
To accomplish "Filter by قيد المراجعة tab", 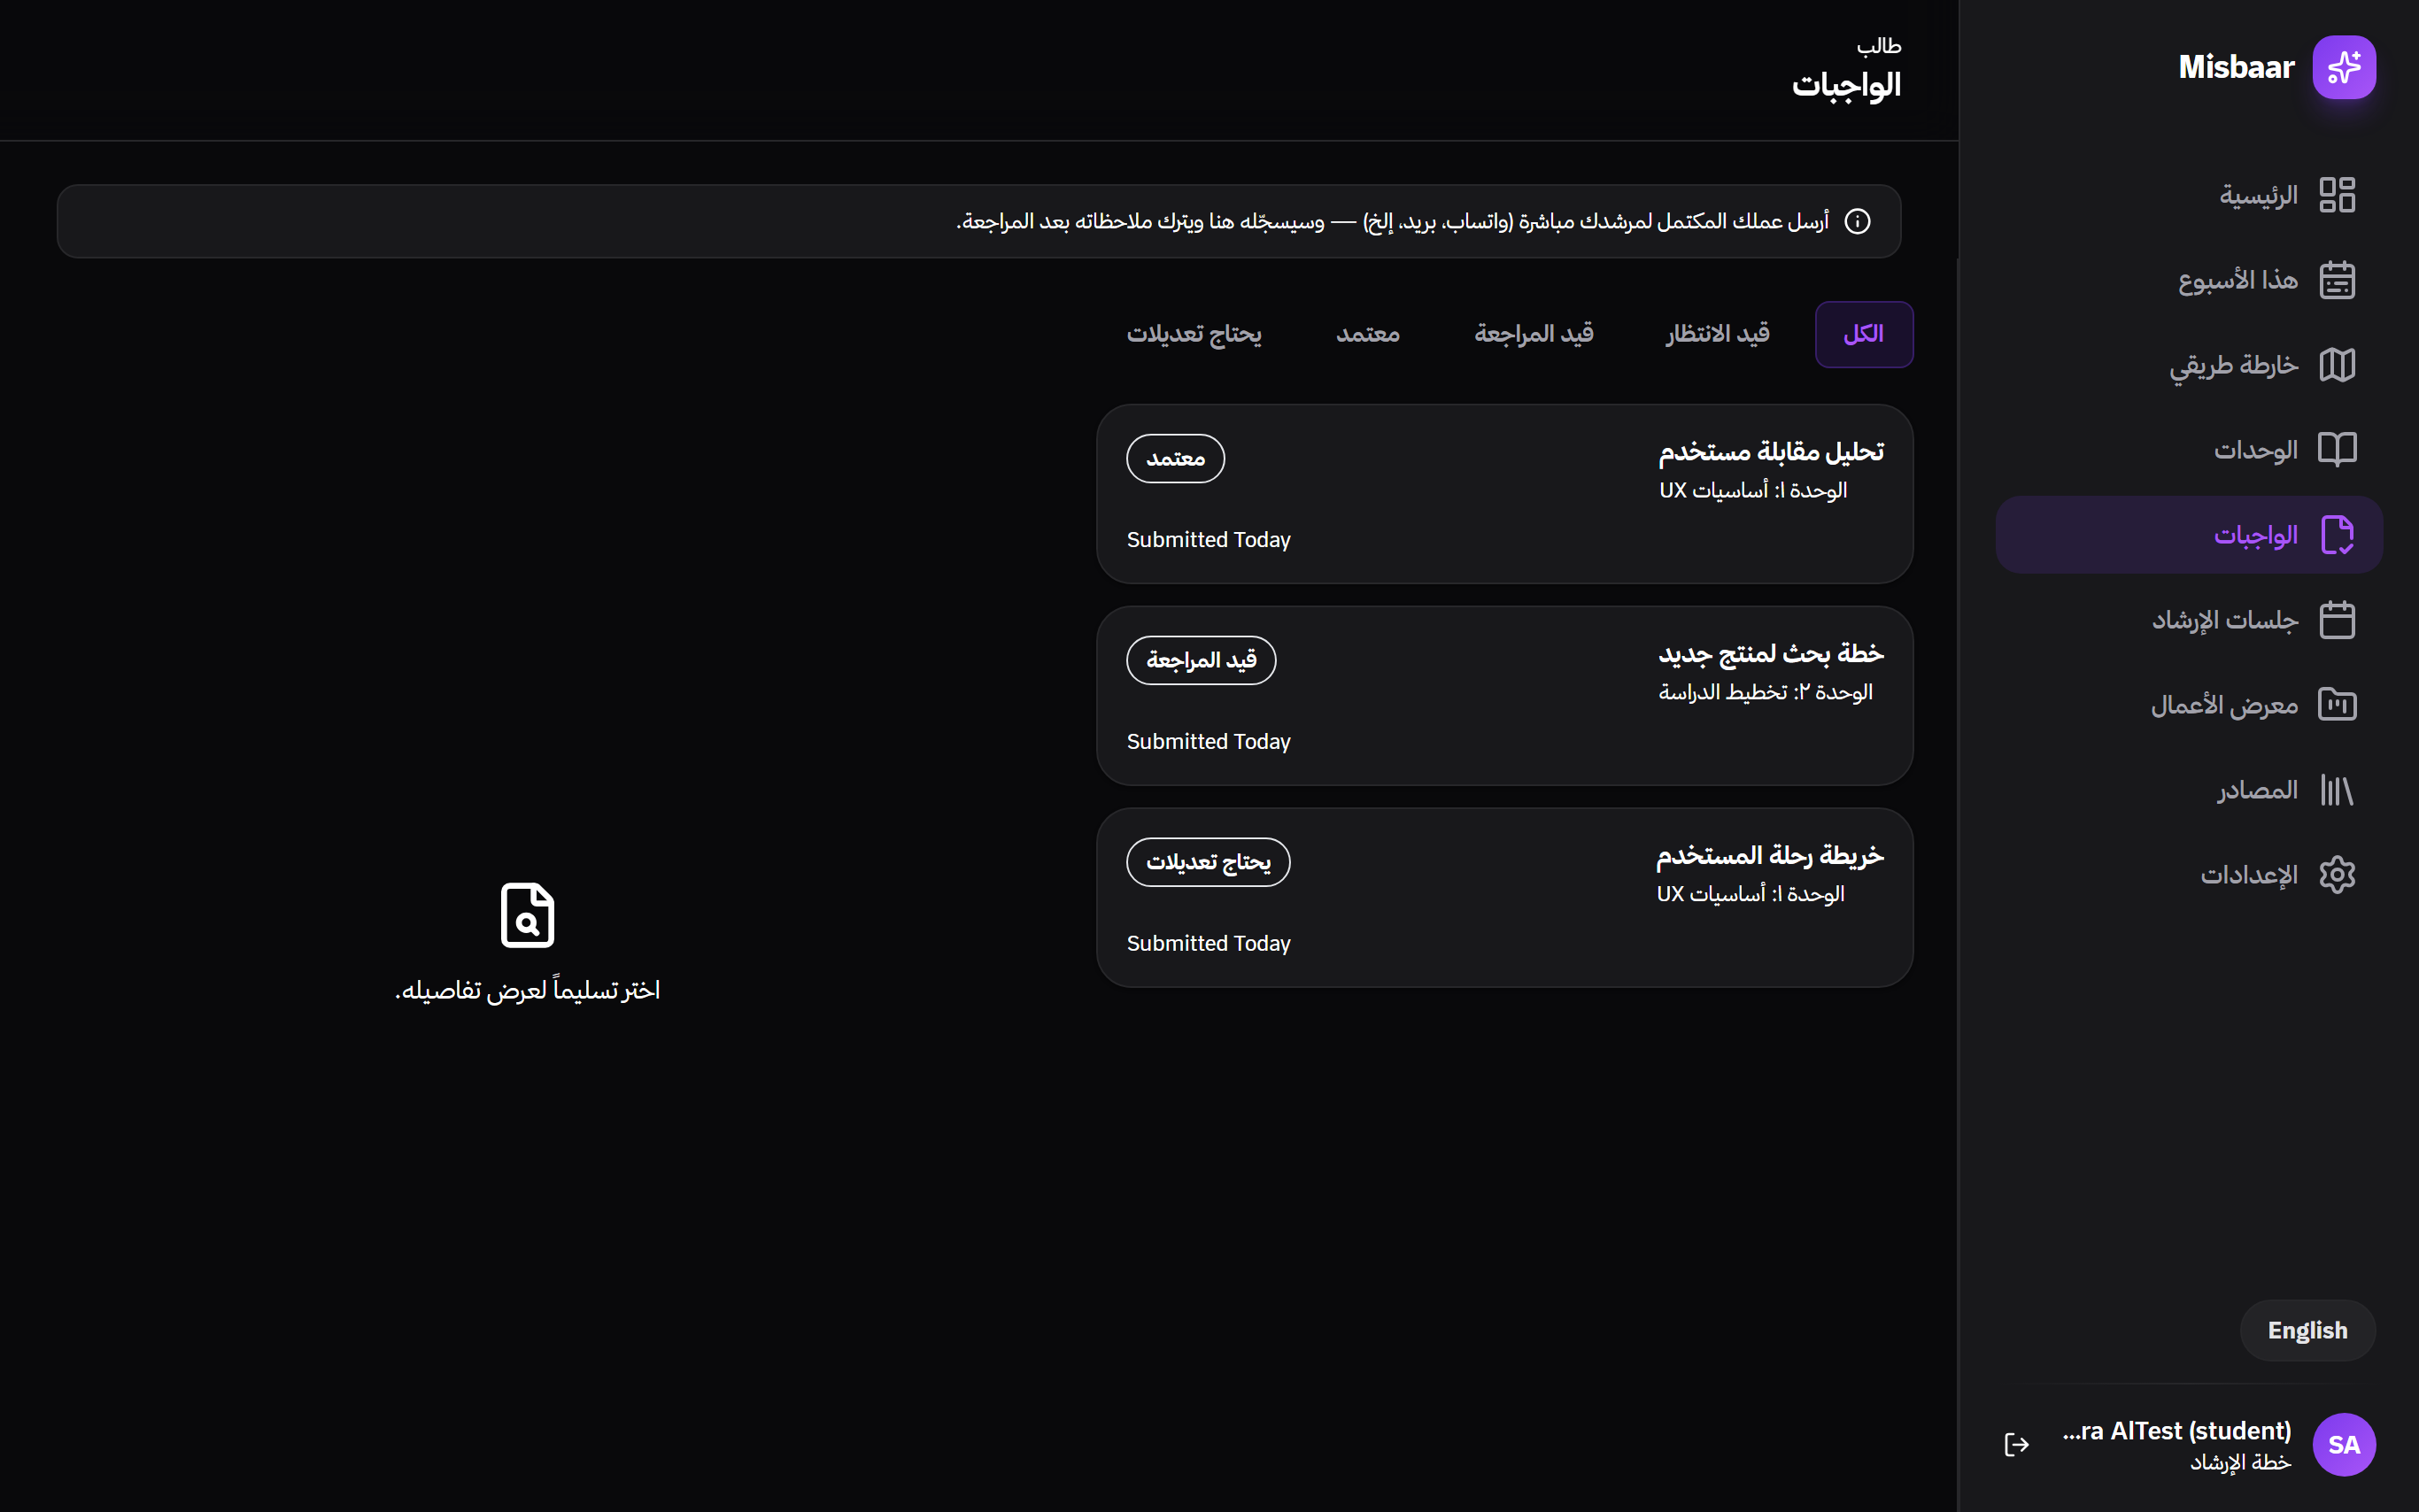I will point(1533,334).
